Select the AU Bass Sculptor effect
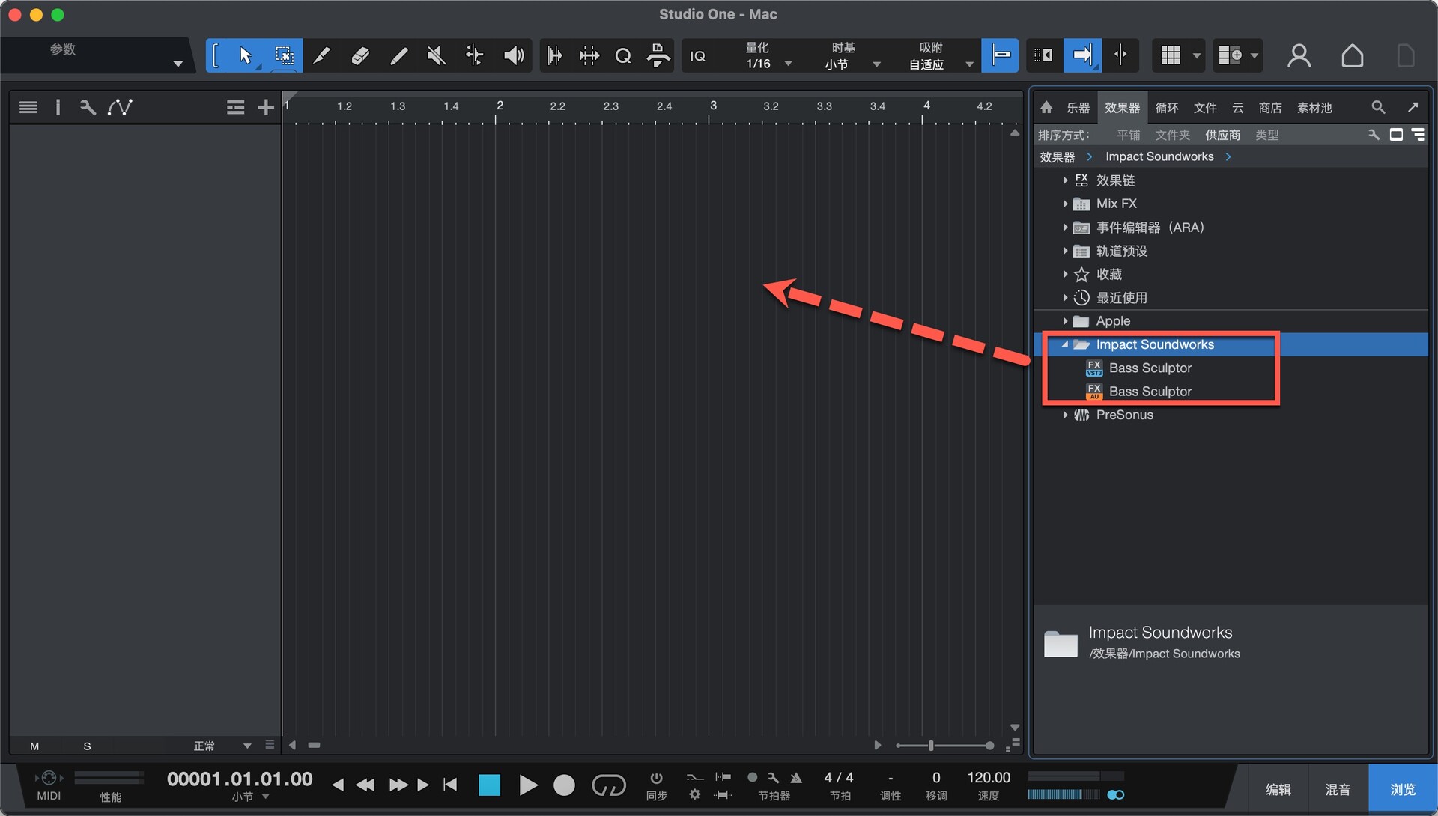 tap(1150, 392)
